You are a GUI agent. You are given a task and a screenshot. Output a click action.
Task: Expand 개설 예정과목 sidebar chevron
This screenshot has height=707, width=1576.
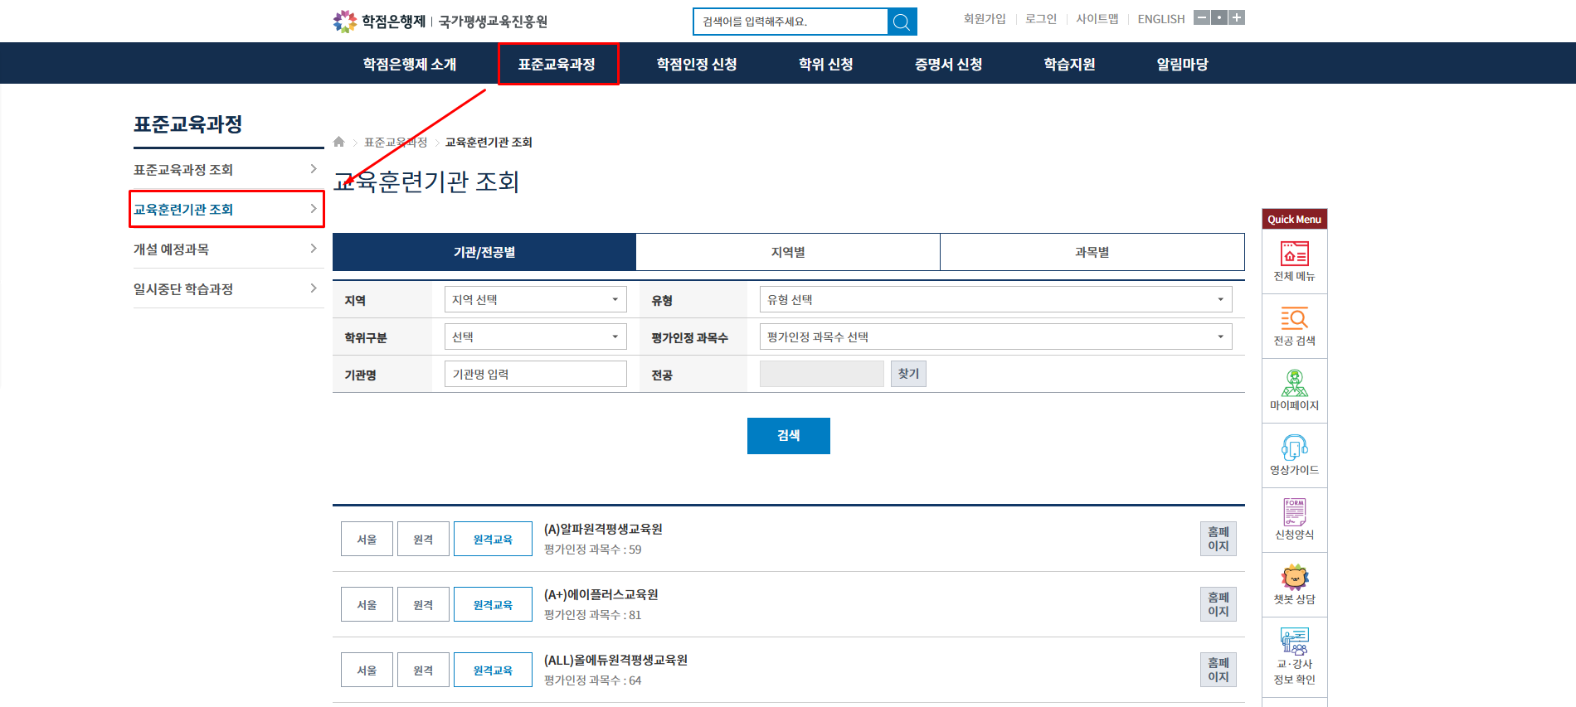point(314,249)
